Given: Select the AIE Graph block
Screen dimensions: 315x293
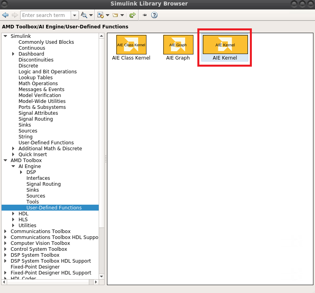Looking at the screenshot, I should 178,45.
